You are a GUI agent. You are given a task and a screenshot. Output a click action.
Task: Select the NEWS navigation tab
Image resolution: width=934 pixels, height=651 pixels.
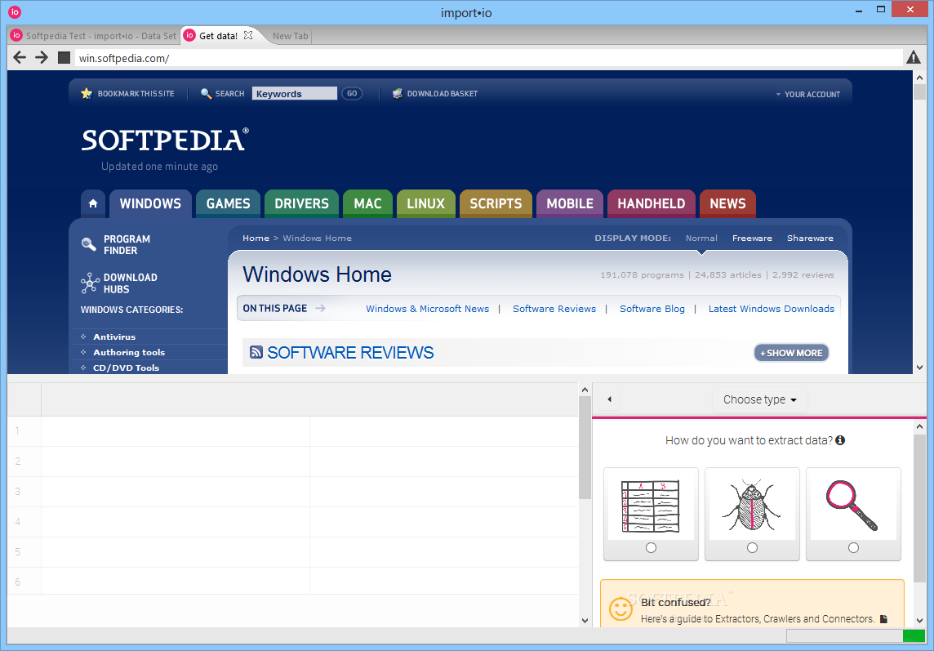tap(727, 204)
